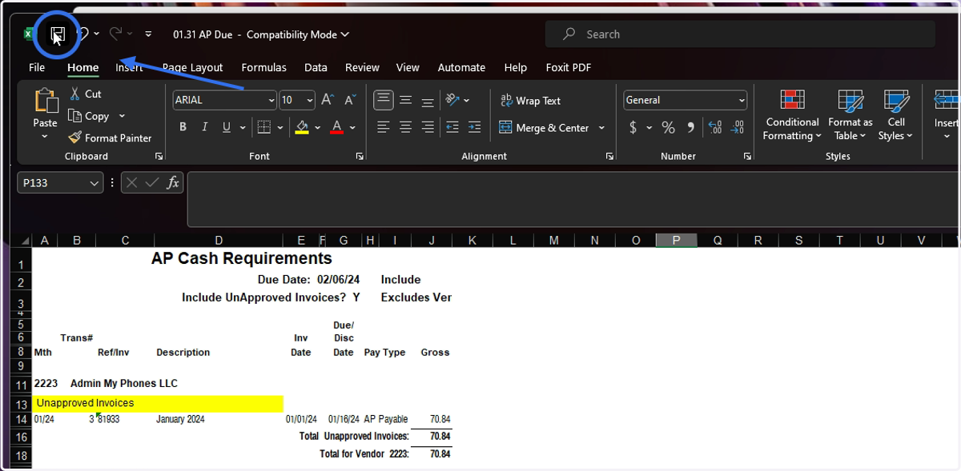
Task: Open the font size 10 dropdown
Action: click(308, 100)
